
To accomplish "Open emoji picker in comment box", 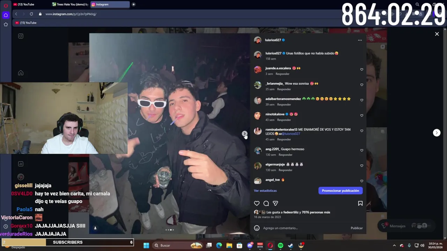I will click(x=257, y=228).
